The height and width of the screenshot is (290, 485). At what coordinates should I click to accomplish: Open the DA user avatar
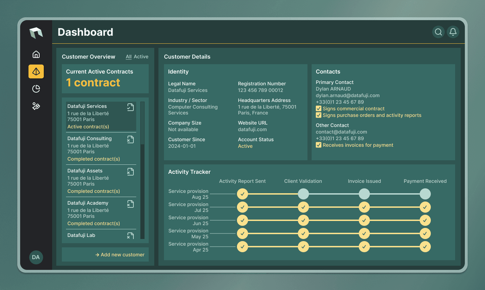pos(36,257)
